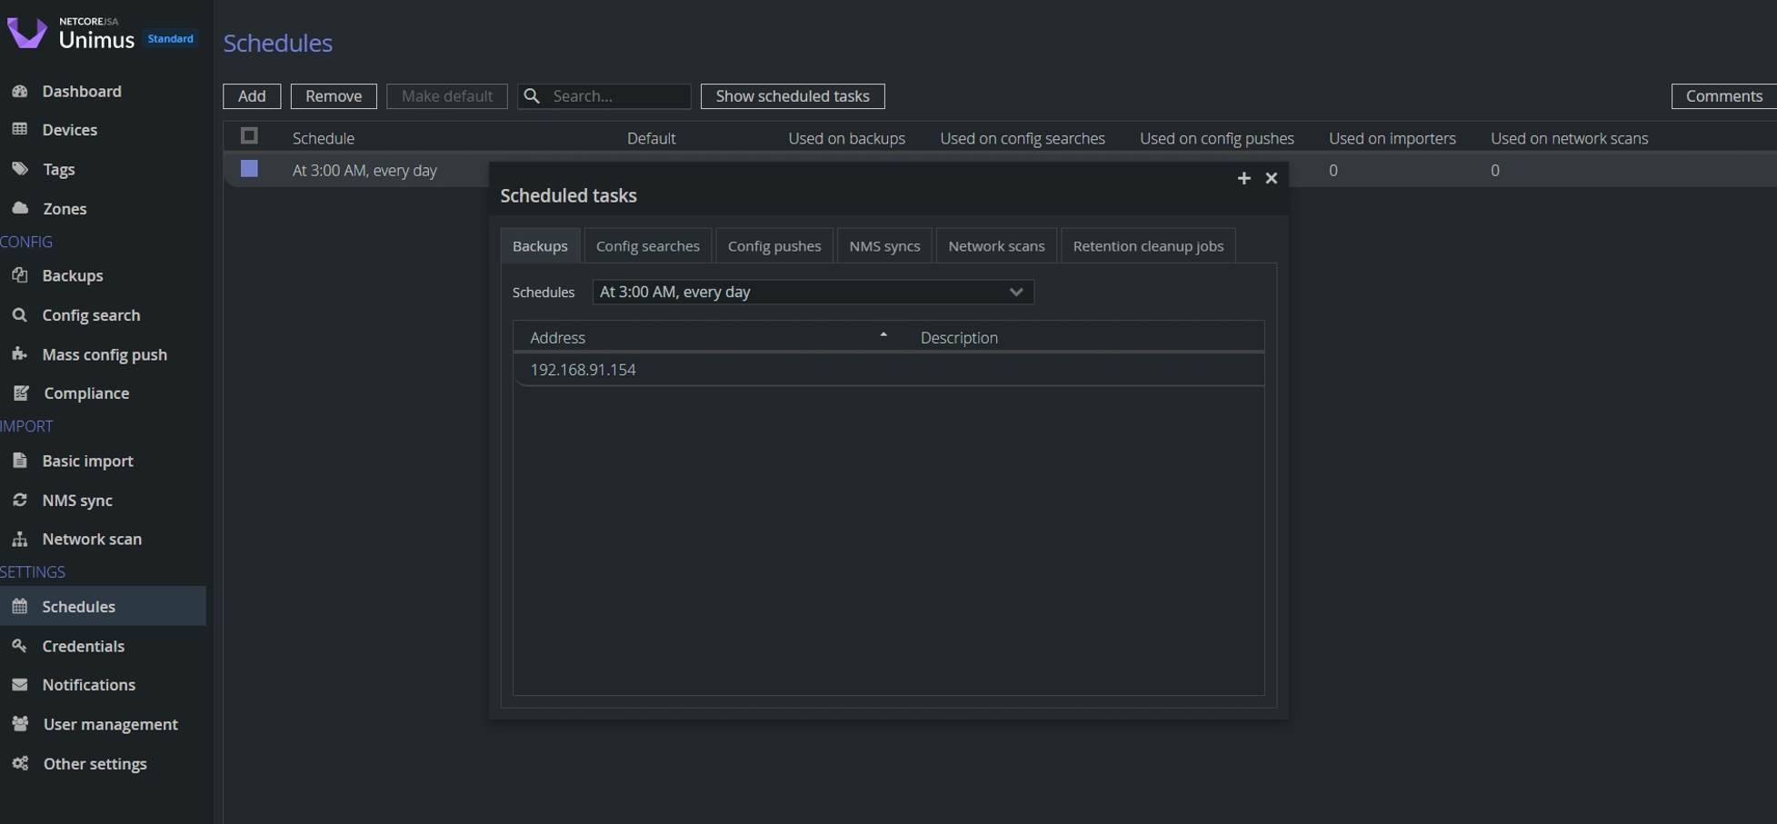Click the Zones cloud icon
This screenshot has height=824, width=1777.
pyautogui.click(x=19, y=208)
